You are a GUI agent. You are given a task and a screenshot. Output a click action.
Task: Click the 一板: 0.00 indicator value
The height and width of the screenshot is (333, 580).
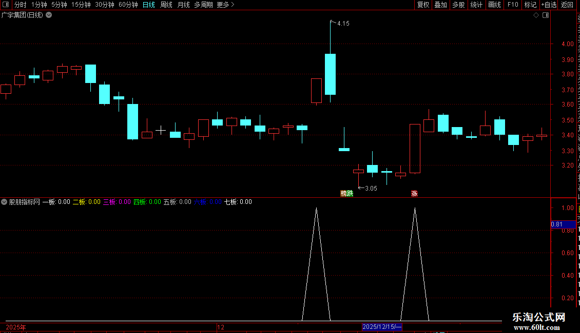coord(56,202)
